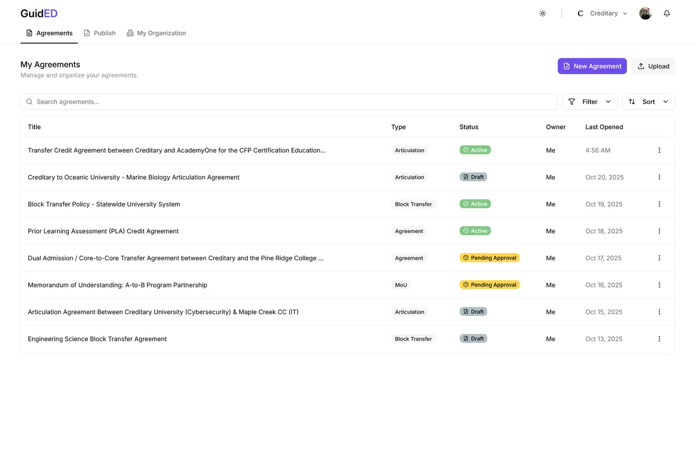The height and width of the screenshot is (464, 695).
Task: Switch to the Publish tab
Action: 100,33
